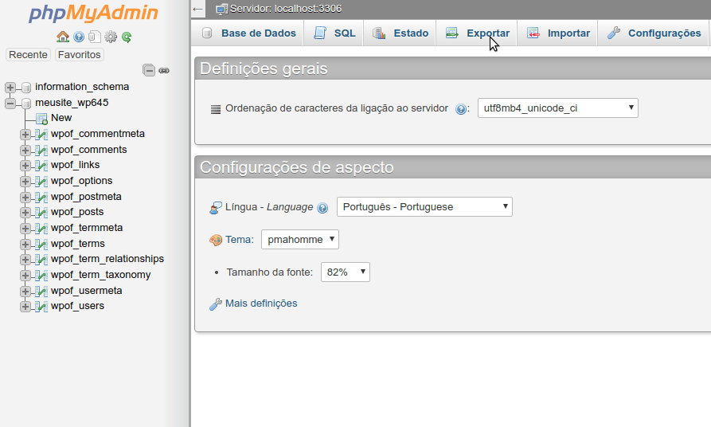The width and height of the screenshot is (711, 427).
Task: Expand the wpof_posts table node
Action: point(25,212)
